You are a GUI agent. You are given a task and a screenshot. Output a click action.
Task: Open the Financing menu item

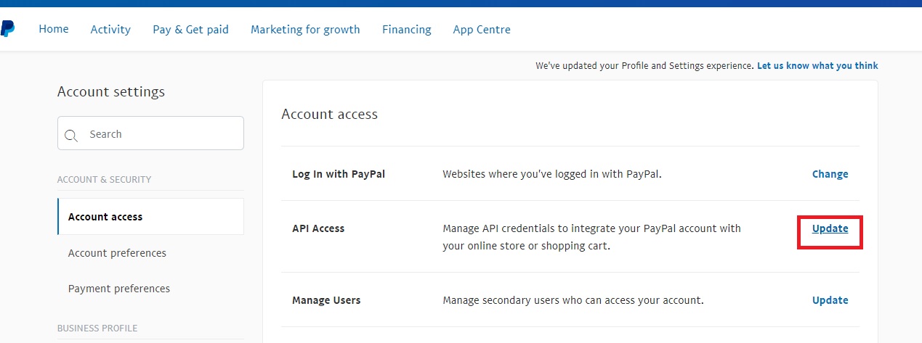(x=406, y=30)
